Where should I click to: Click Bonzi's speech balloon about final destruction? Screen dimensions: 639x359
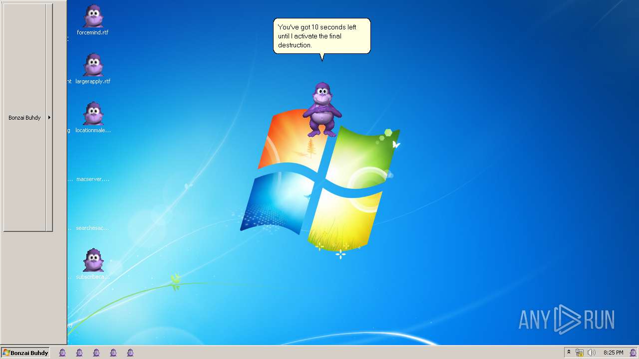point(322,36)
